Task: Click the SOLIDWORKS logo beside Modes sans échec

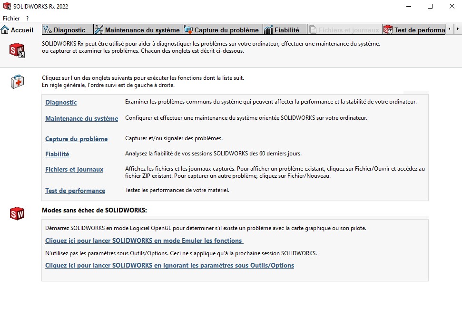Action: click(17, 213)
